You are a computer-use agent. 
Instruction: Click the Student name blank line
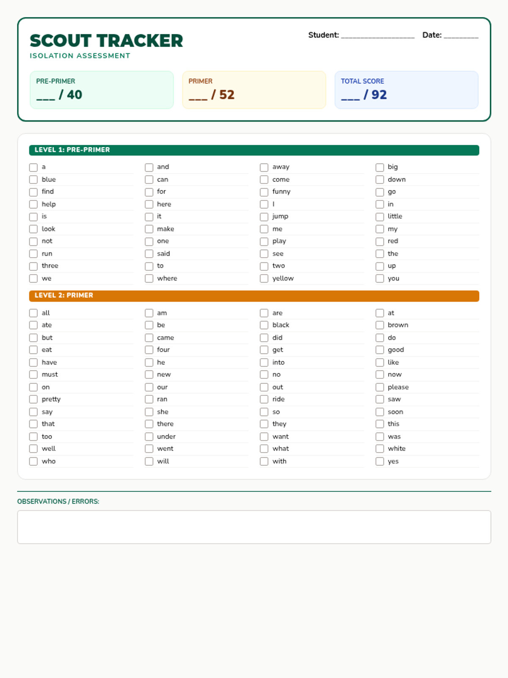click(x=378, y=35)
